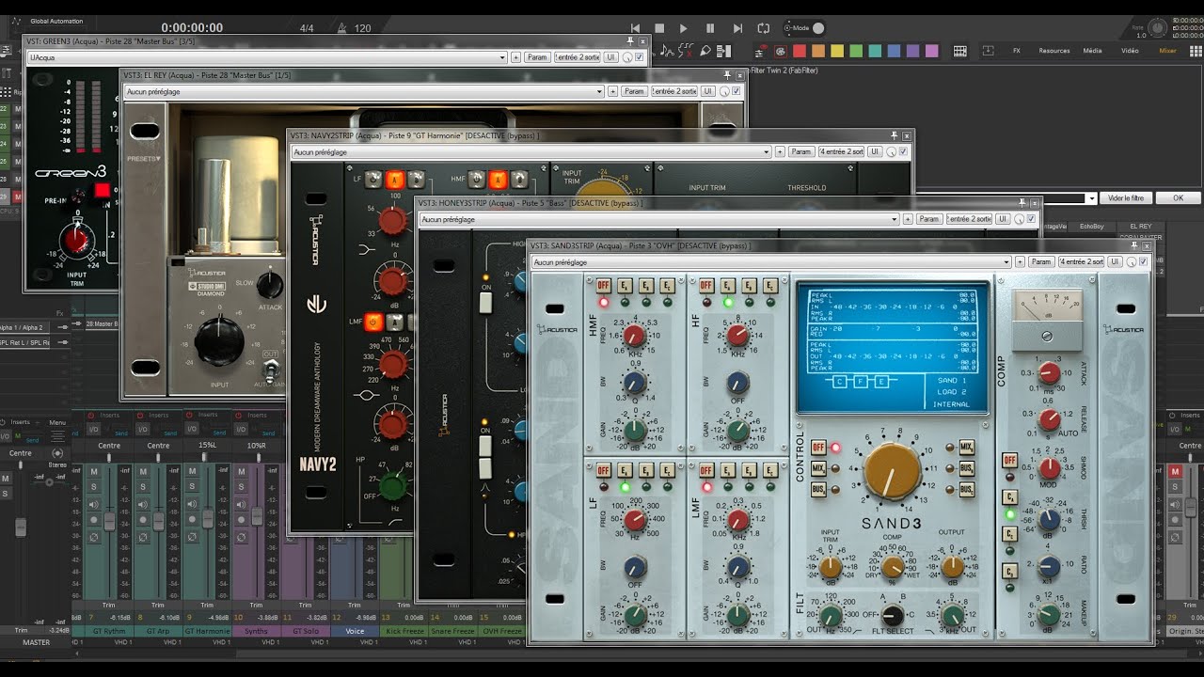The height and width of the screenshot is (677, 1204).
Task: Toggle the bypass checkbox of SAND3STRIP window
Action: pyautogui.click(x=1142, y=262)
